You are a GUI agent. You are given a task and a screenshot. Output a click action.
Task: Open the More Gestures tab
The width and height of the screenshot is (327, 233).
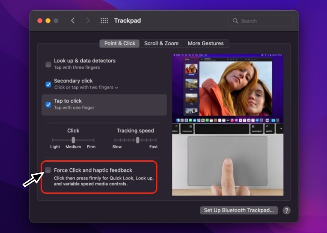tap(206, 43)
